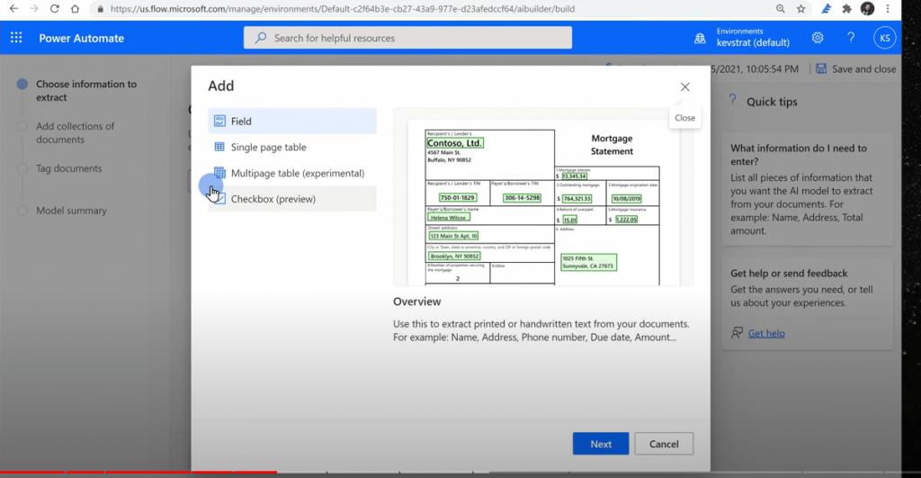Click the address bar URL
This screenshot has height=478, width=921.
click(343, 9)
